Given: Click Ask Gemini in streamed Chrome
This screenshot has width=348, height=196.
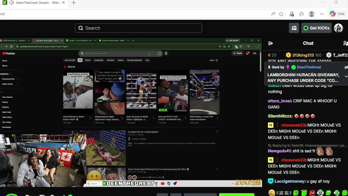Looking at the screenshot, I should 232,41.
